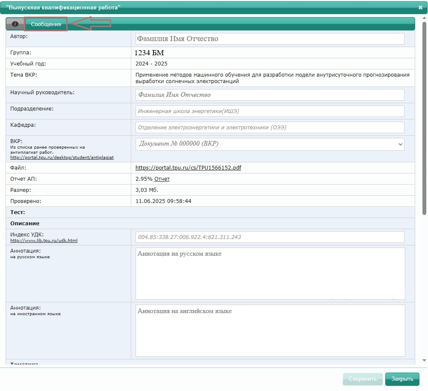Click the Сохранить button
Screen dimensions: 428x391
tap(363, 379)
